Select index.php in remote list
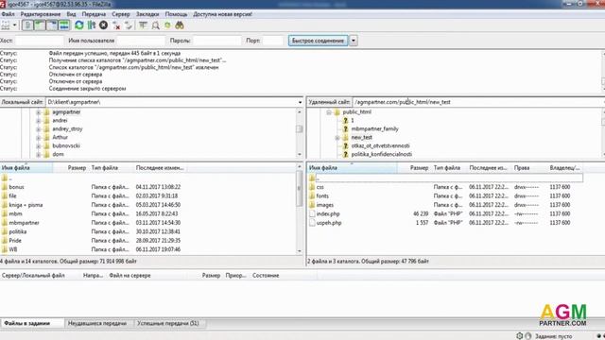The width and height of the screenshot is (605, 340). pyautogui.click(x=328, y=214)
